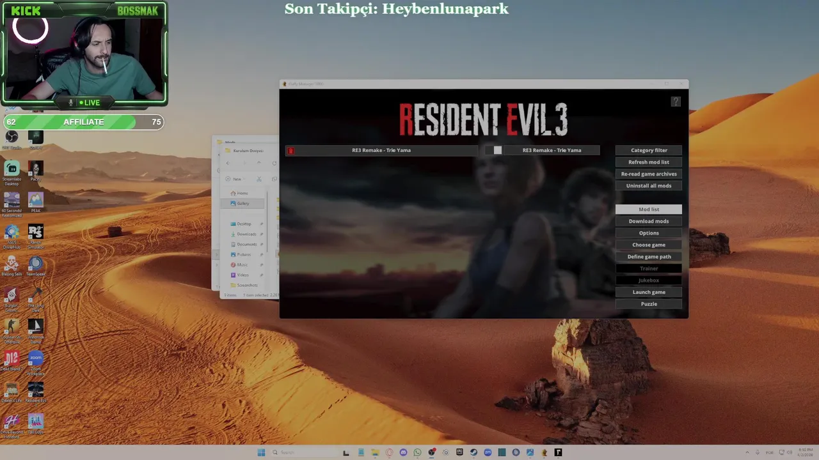Screen dimensions: 819x460
Task: Unpin Desktop using its pin icon
Action: (x=261, y=224)
